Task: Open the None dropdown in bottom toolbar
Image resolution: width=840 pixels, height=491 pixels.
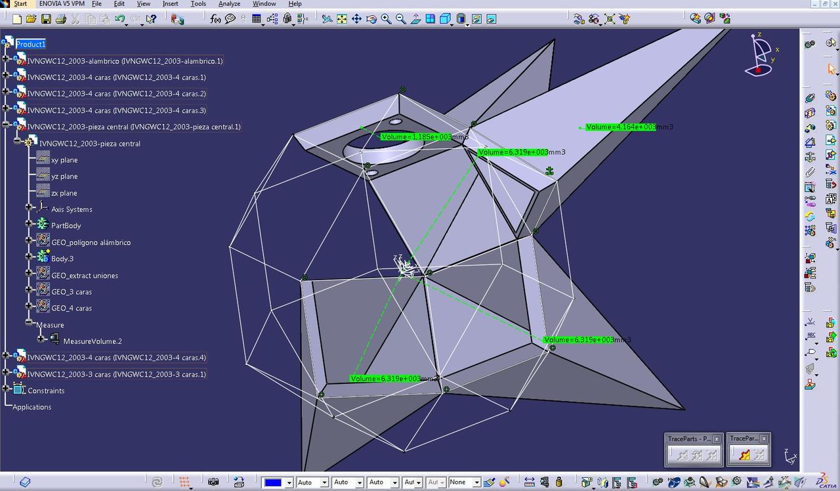Action: (x=476, y=482)
